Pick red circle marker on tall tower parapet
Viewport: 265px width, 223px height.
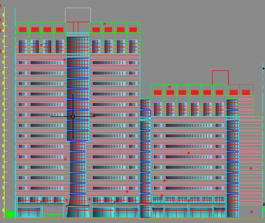tap(105, 24)
